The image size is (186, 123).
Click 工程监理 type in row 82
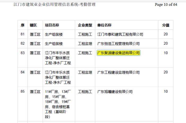pyautogui.click(x=85, y=44)
